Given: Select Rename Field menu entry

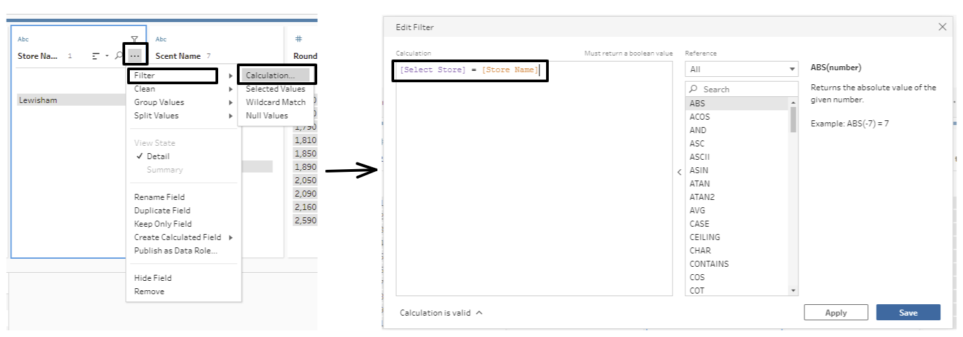Looking at the screenshot, I should pos(183,197).
